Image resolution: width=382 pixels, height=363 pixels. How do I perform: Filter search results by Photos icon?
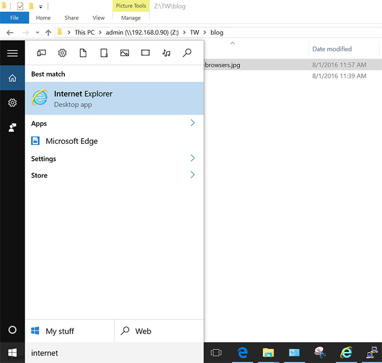click(x=125, y=53)
